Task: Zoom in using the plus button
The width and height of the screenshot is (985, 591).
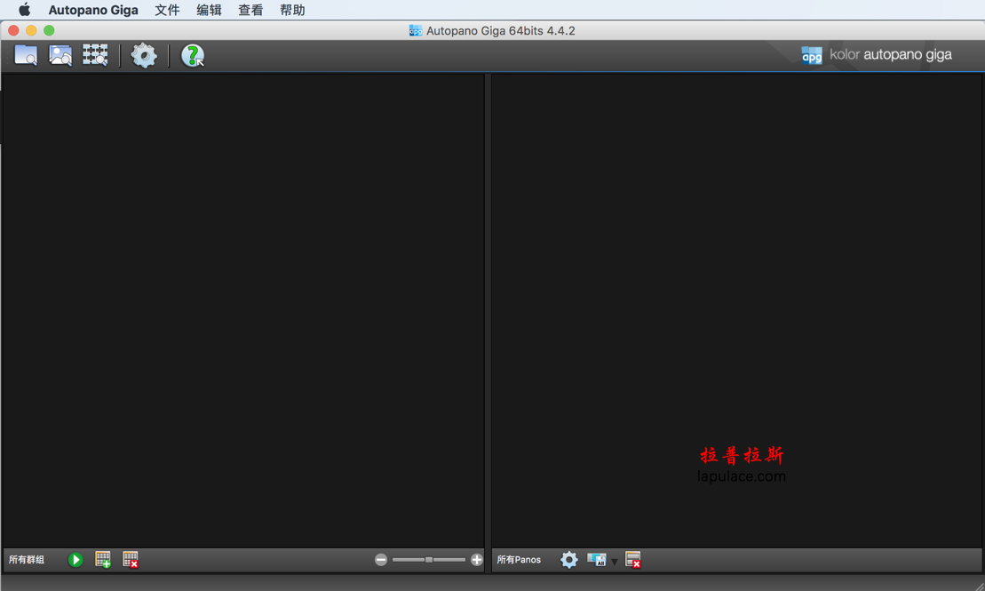Action: click(x=476, y=559)
